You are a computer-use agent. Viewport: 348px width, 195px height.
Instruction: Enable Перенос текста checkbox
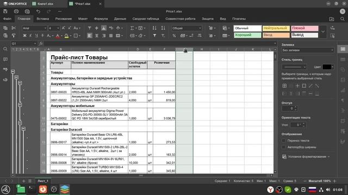coord(284,141)
